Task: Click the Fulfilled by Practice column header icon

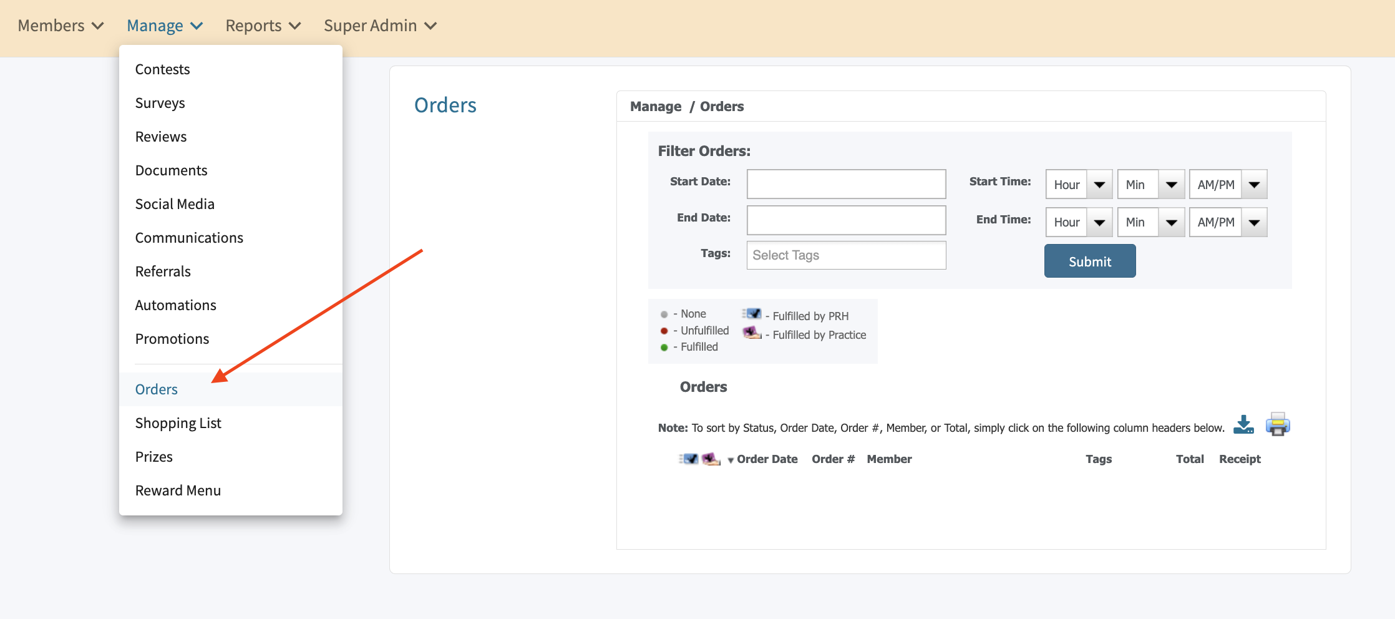Action: [x=711, y=459]
